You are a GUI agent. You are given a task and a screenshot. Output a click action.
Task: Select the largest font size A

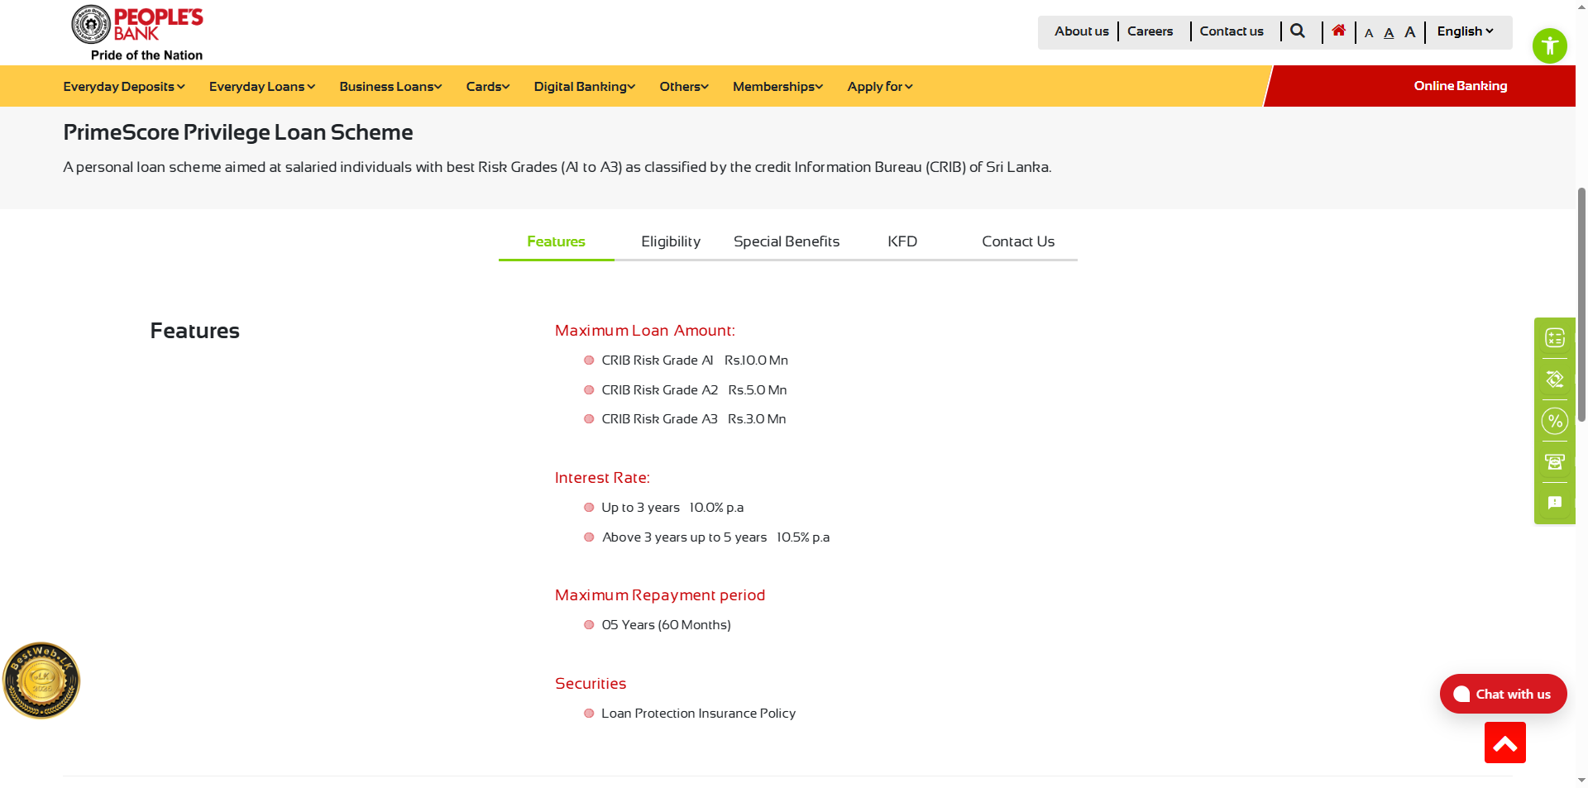pos(1410,32)
